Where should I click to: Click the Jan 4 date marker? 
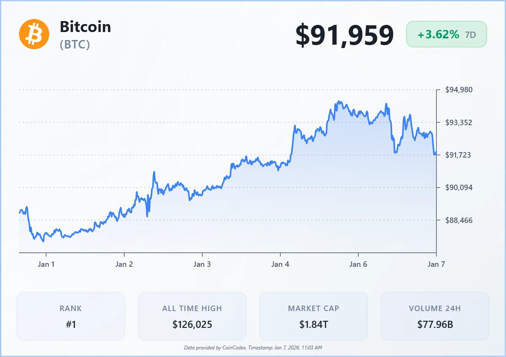280,264
